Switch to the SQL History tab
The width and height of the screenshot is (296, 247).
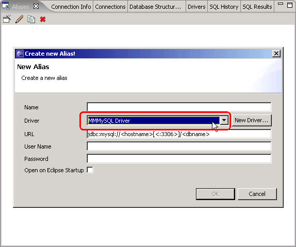224,7
